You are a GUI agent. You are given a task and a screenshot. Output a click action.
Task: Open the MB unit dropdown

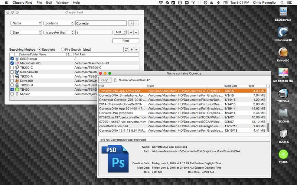[120, 33]
